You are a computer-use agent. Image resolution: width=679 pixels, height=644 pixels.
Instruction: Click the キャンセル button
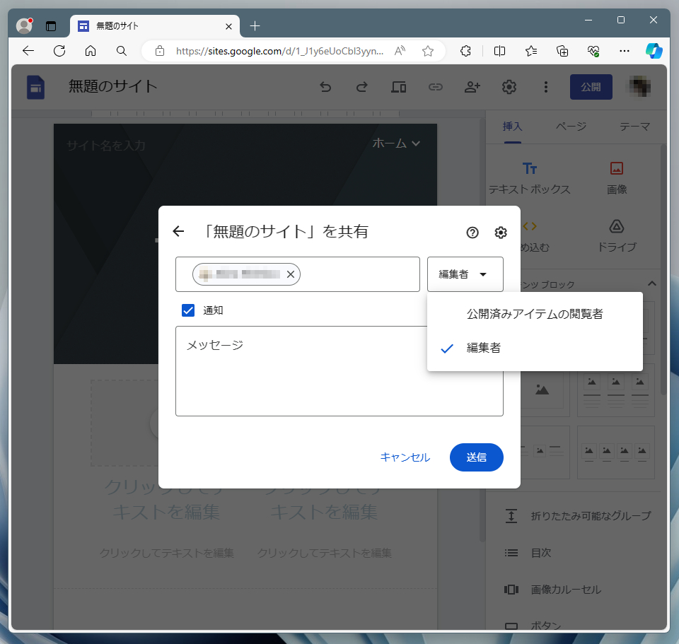pos(405,457)
